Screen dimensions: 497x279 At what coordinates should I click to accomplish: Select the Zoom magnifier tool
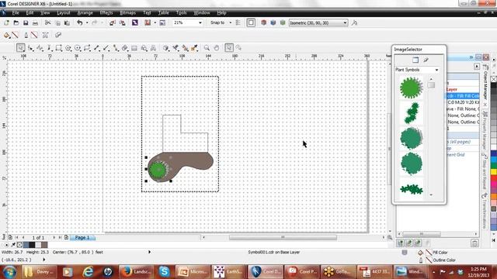[x=207, y=48]
